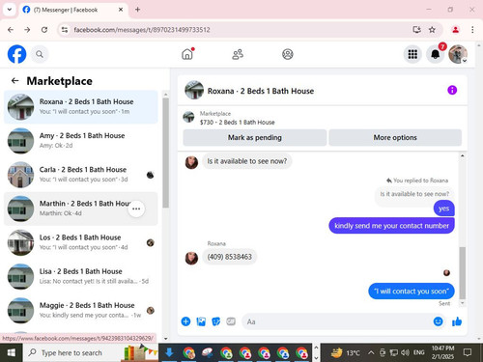483x362 pixels.
Task: Open the Windows Start menu
Action: click(x=12, y=352)
